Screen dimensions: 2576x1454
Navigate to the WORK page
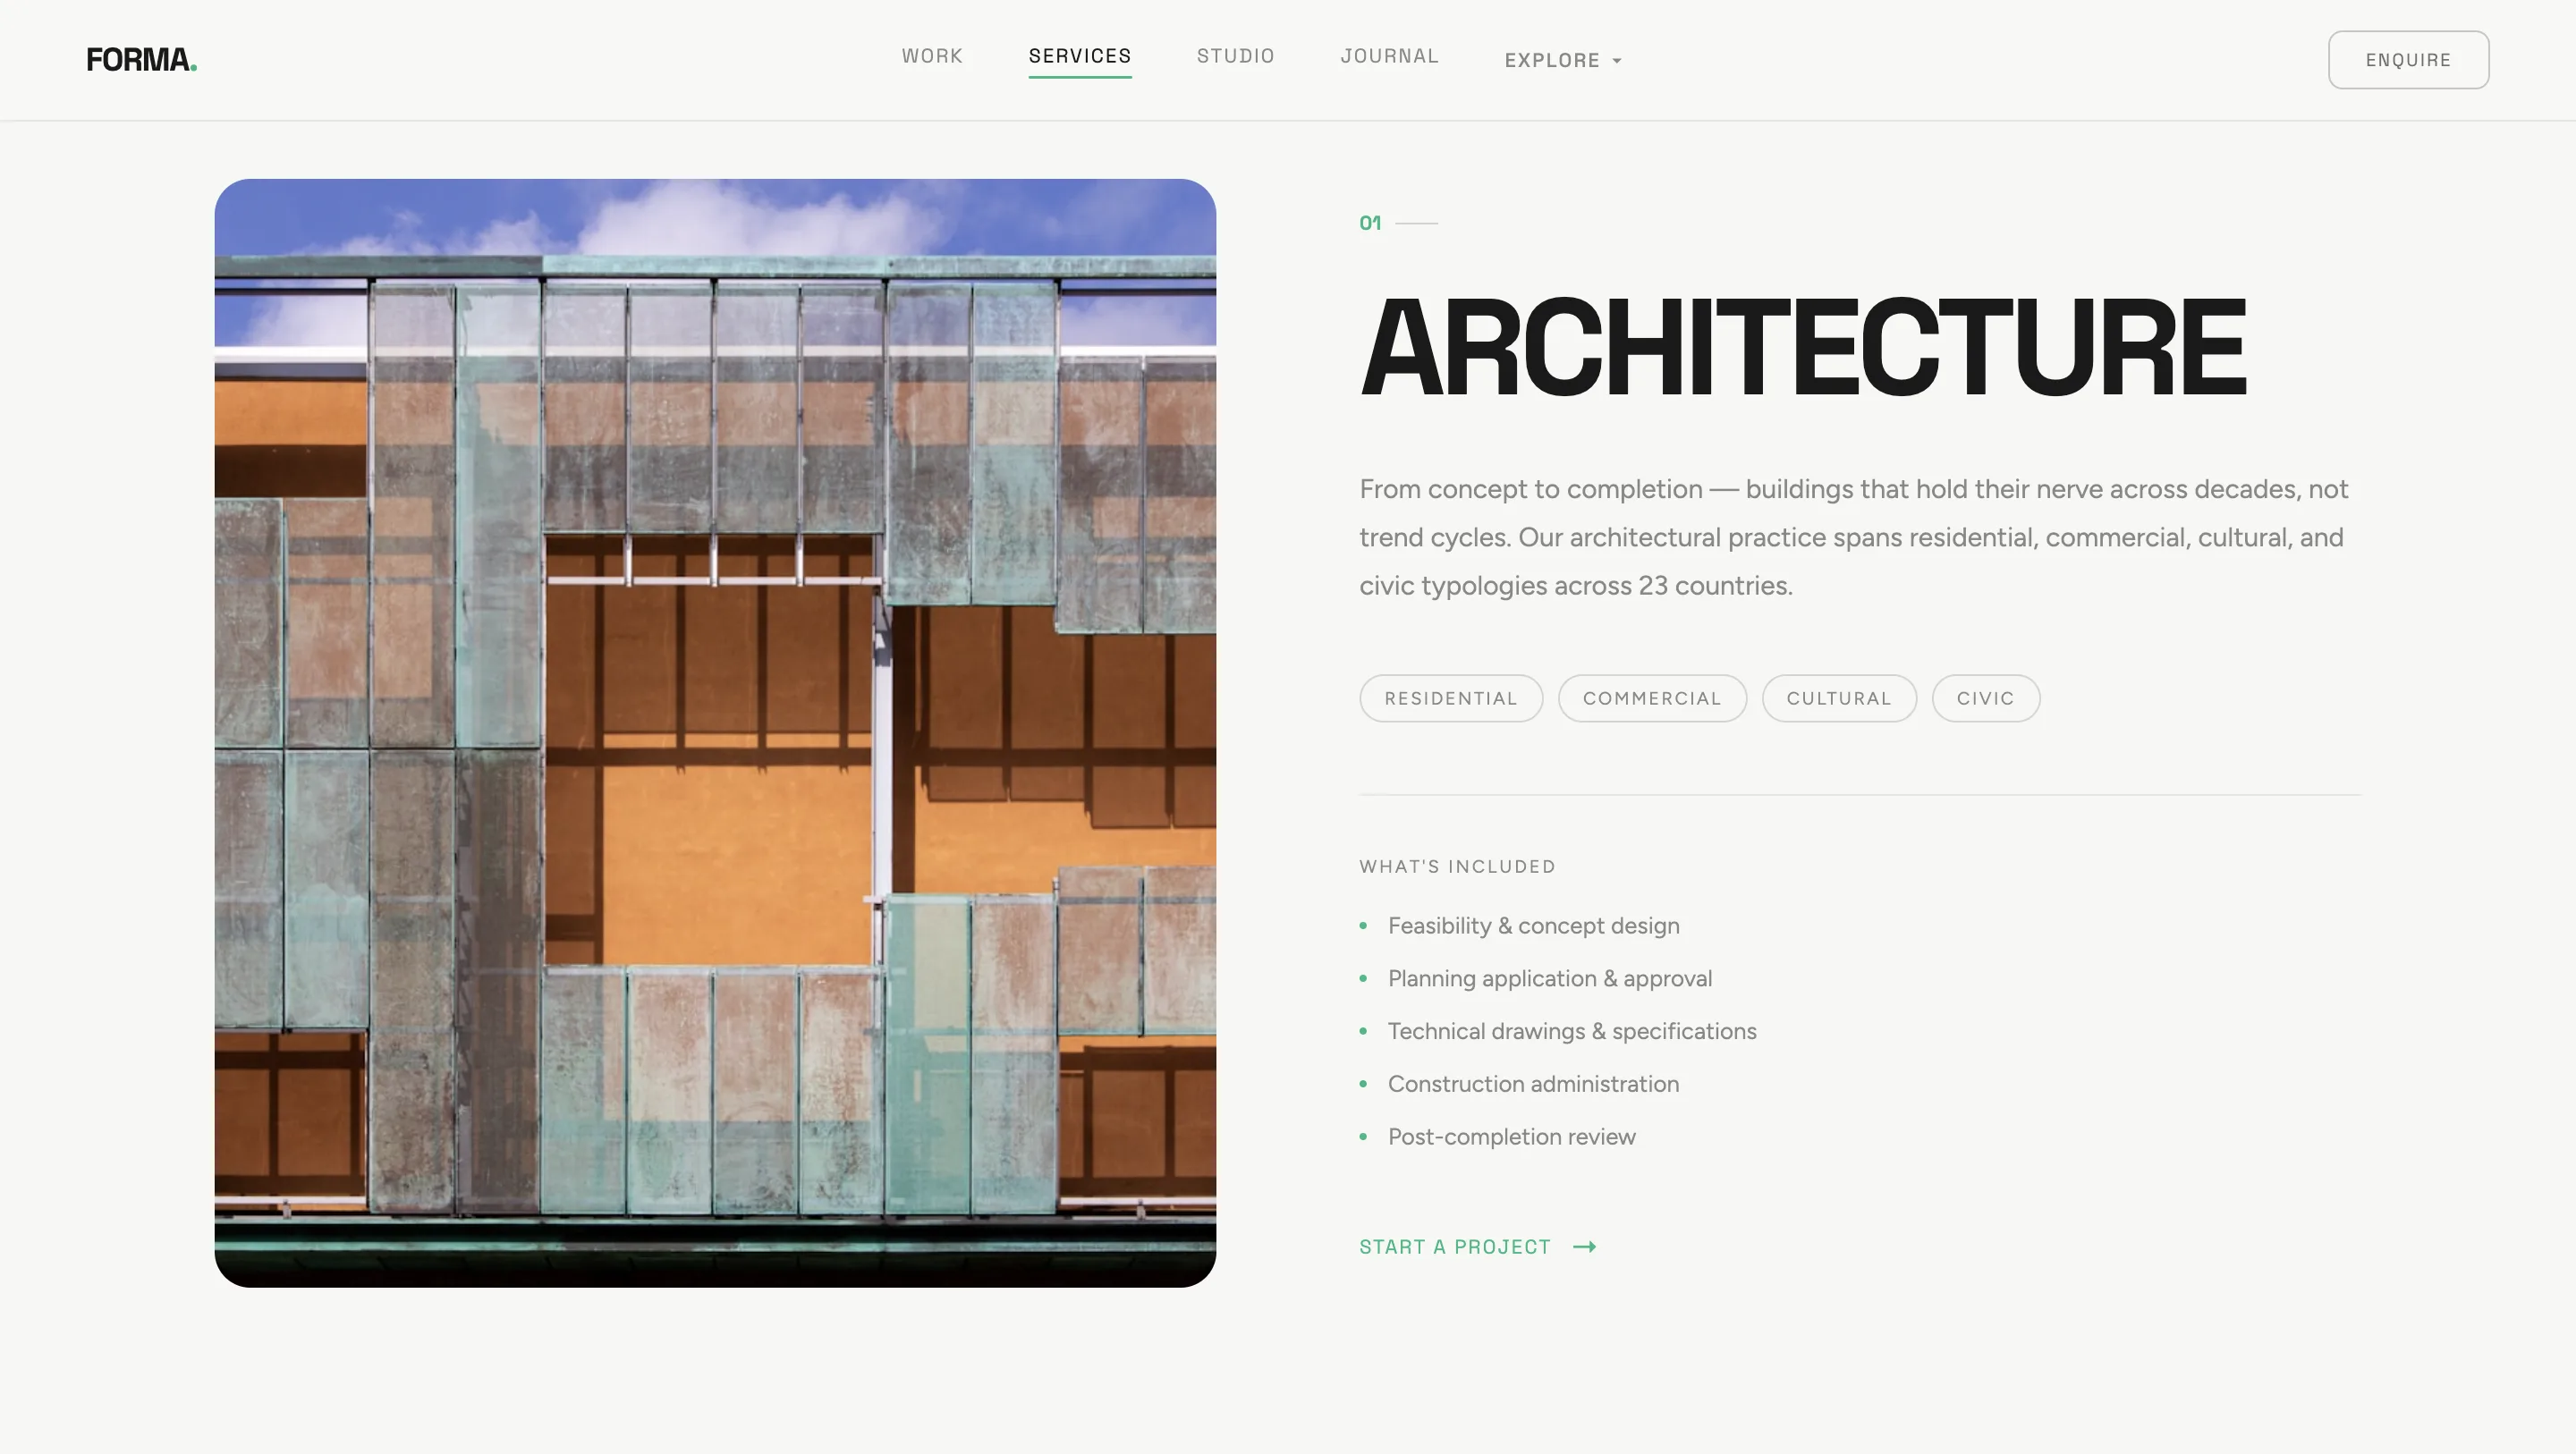tap(931, 56)
